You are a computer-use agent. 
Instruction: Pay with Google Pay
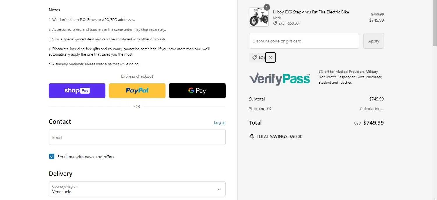197,91
